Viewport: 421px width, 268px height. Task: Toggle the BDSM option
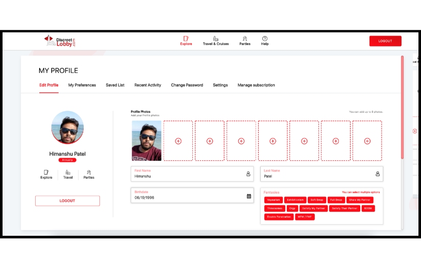tap(368, 208)
